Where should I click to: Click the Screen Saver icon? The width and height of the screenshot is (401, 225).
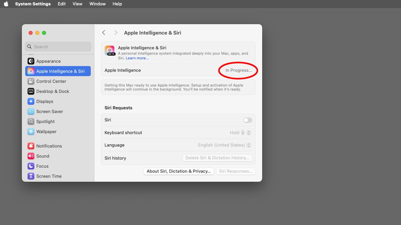(x=31, y=111)
